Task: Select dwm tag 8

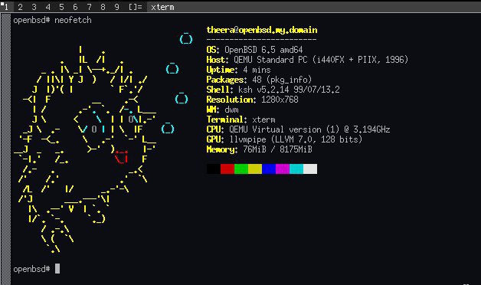Action: pyautogui.click(x=103, y=7)
